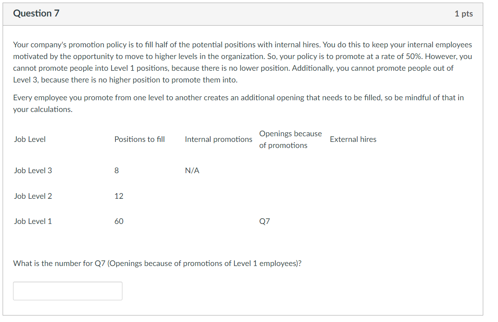The image size is (498, 322).
Task: Select the Job Level 3 row label
Action: [x=33, y=170]
